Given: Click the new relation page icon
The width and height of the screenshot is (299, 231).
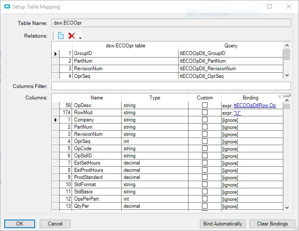Looking at the screenshot, I should [61, 36].
